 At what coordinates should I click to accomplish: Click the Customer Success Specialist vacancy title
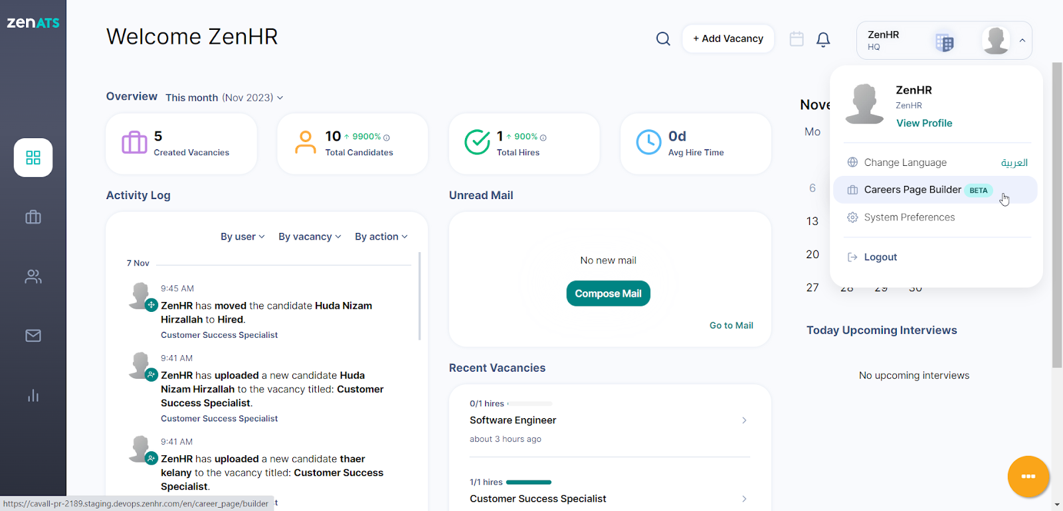tap(538, 498)
